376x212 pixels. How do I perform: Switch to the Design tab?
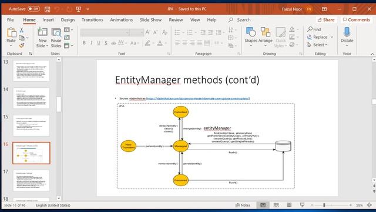coord(68,19)
